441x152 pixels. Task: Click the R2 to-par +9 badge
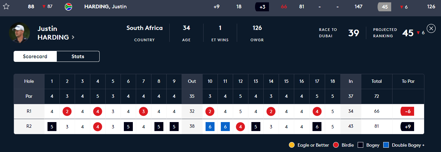[x=407, y=127]
